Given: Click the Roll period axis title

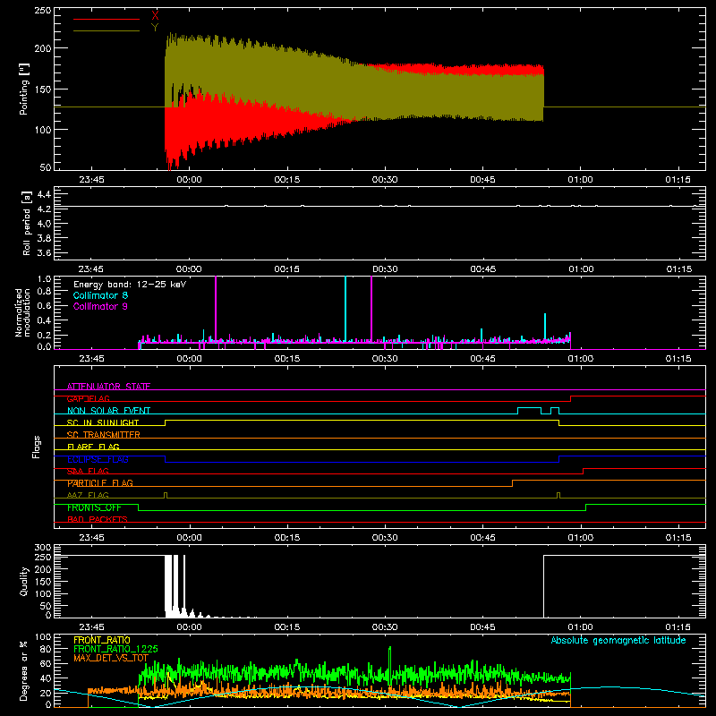Looking at the screenshot, I should (26, 223).
